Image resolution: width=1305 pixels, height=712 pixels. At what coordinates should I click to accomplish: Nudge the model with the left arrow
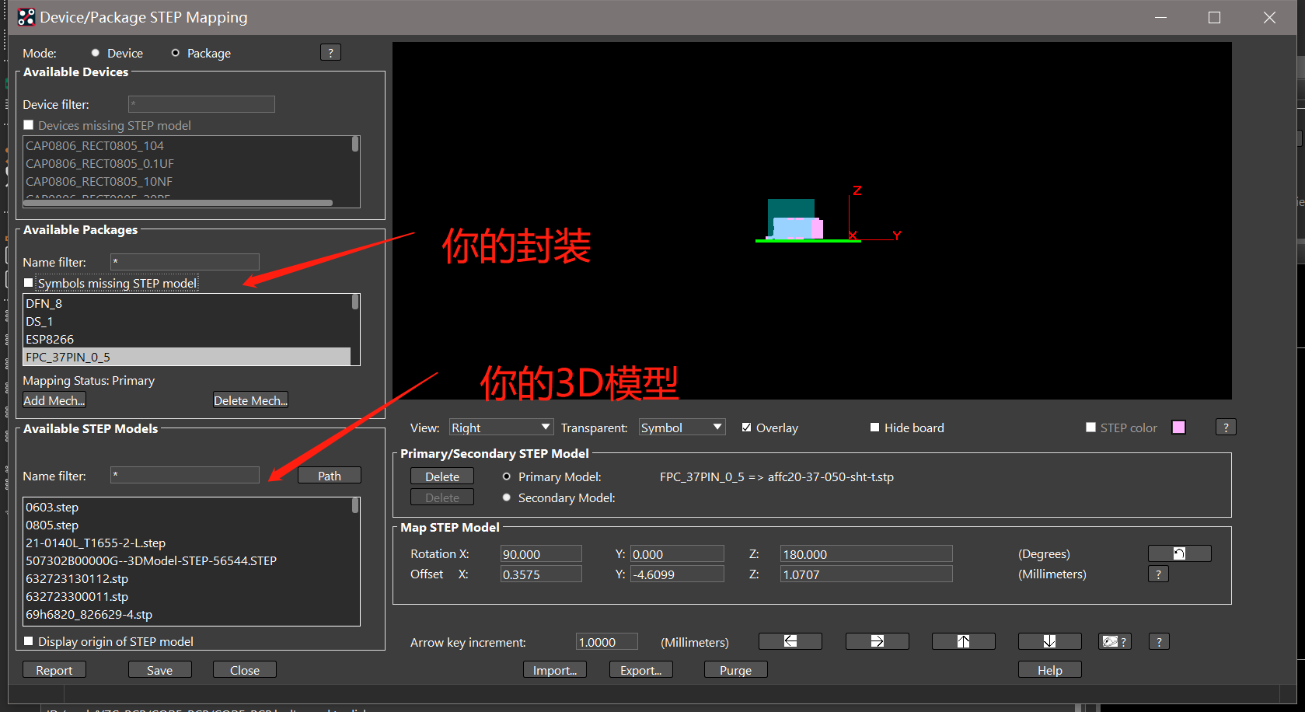click(790, 641)
